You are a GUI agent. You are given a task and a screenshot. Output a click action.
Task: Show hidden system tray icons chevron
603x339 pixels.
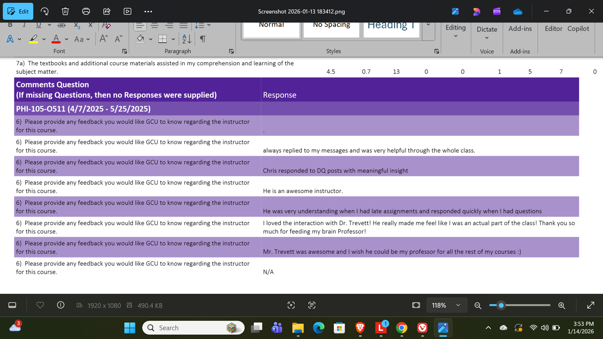point(488,328)
